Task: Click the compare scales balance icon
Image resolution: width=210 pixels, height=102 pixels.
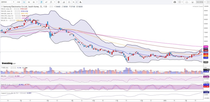Action: tap(69, 2)
